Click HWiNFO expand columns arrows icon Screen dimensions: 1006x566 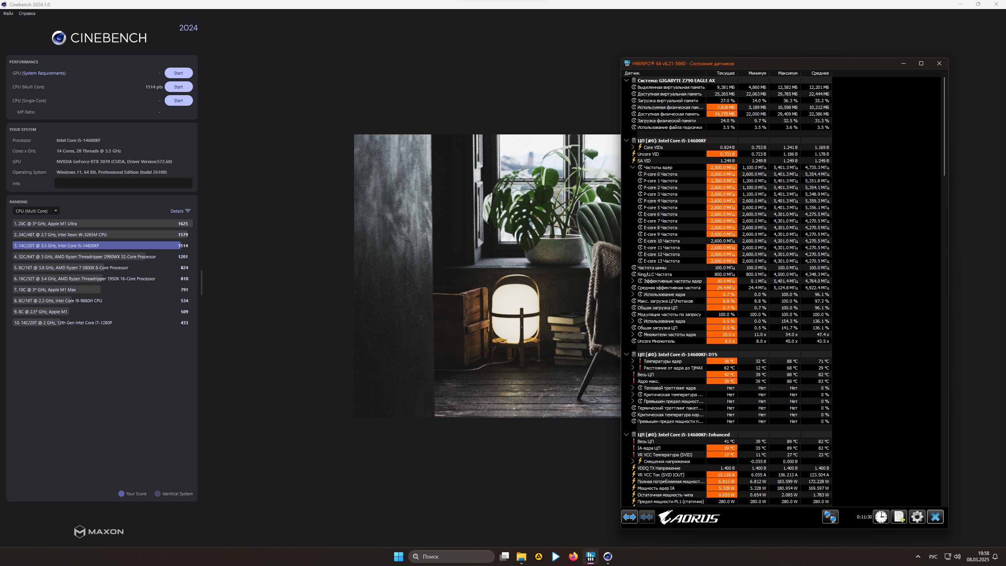[630, 517]
